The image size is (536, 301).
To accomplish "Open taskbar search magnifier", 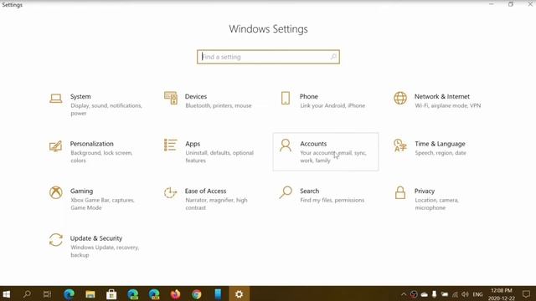I will 27,293.
